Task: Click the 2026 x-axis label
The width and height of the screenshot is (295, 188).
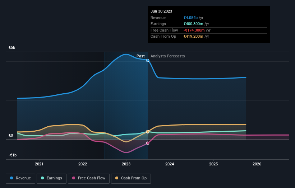Action: [x=257, y=164]
